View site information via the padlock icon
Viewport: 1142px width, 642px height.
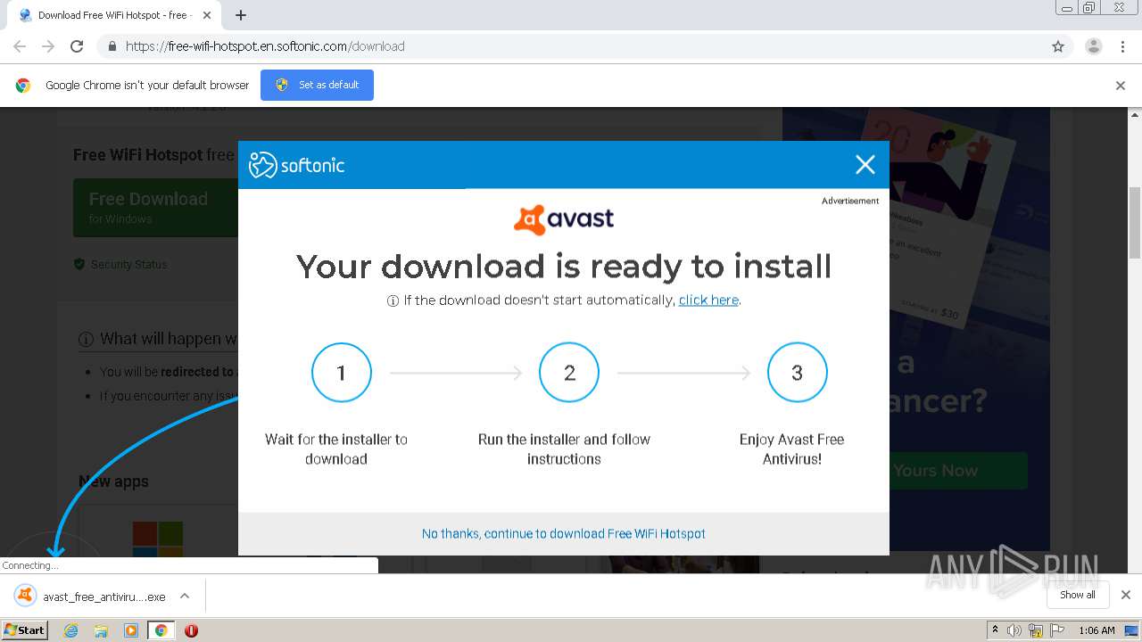pos(112,46)
